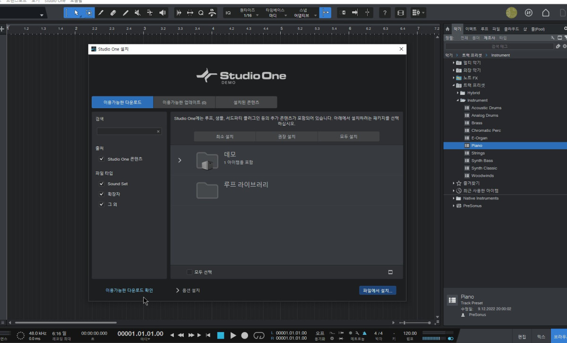
Task: Toggle the 그 외 checkbox
Action: [x=101, y=205]
